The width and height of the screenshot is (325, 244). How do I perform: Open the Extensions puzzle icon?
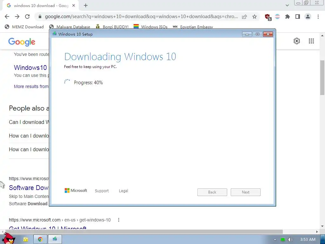click(288, 17)
